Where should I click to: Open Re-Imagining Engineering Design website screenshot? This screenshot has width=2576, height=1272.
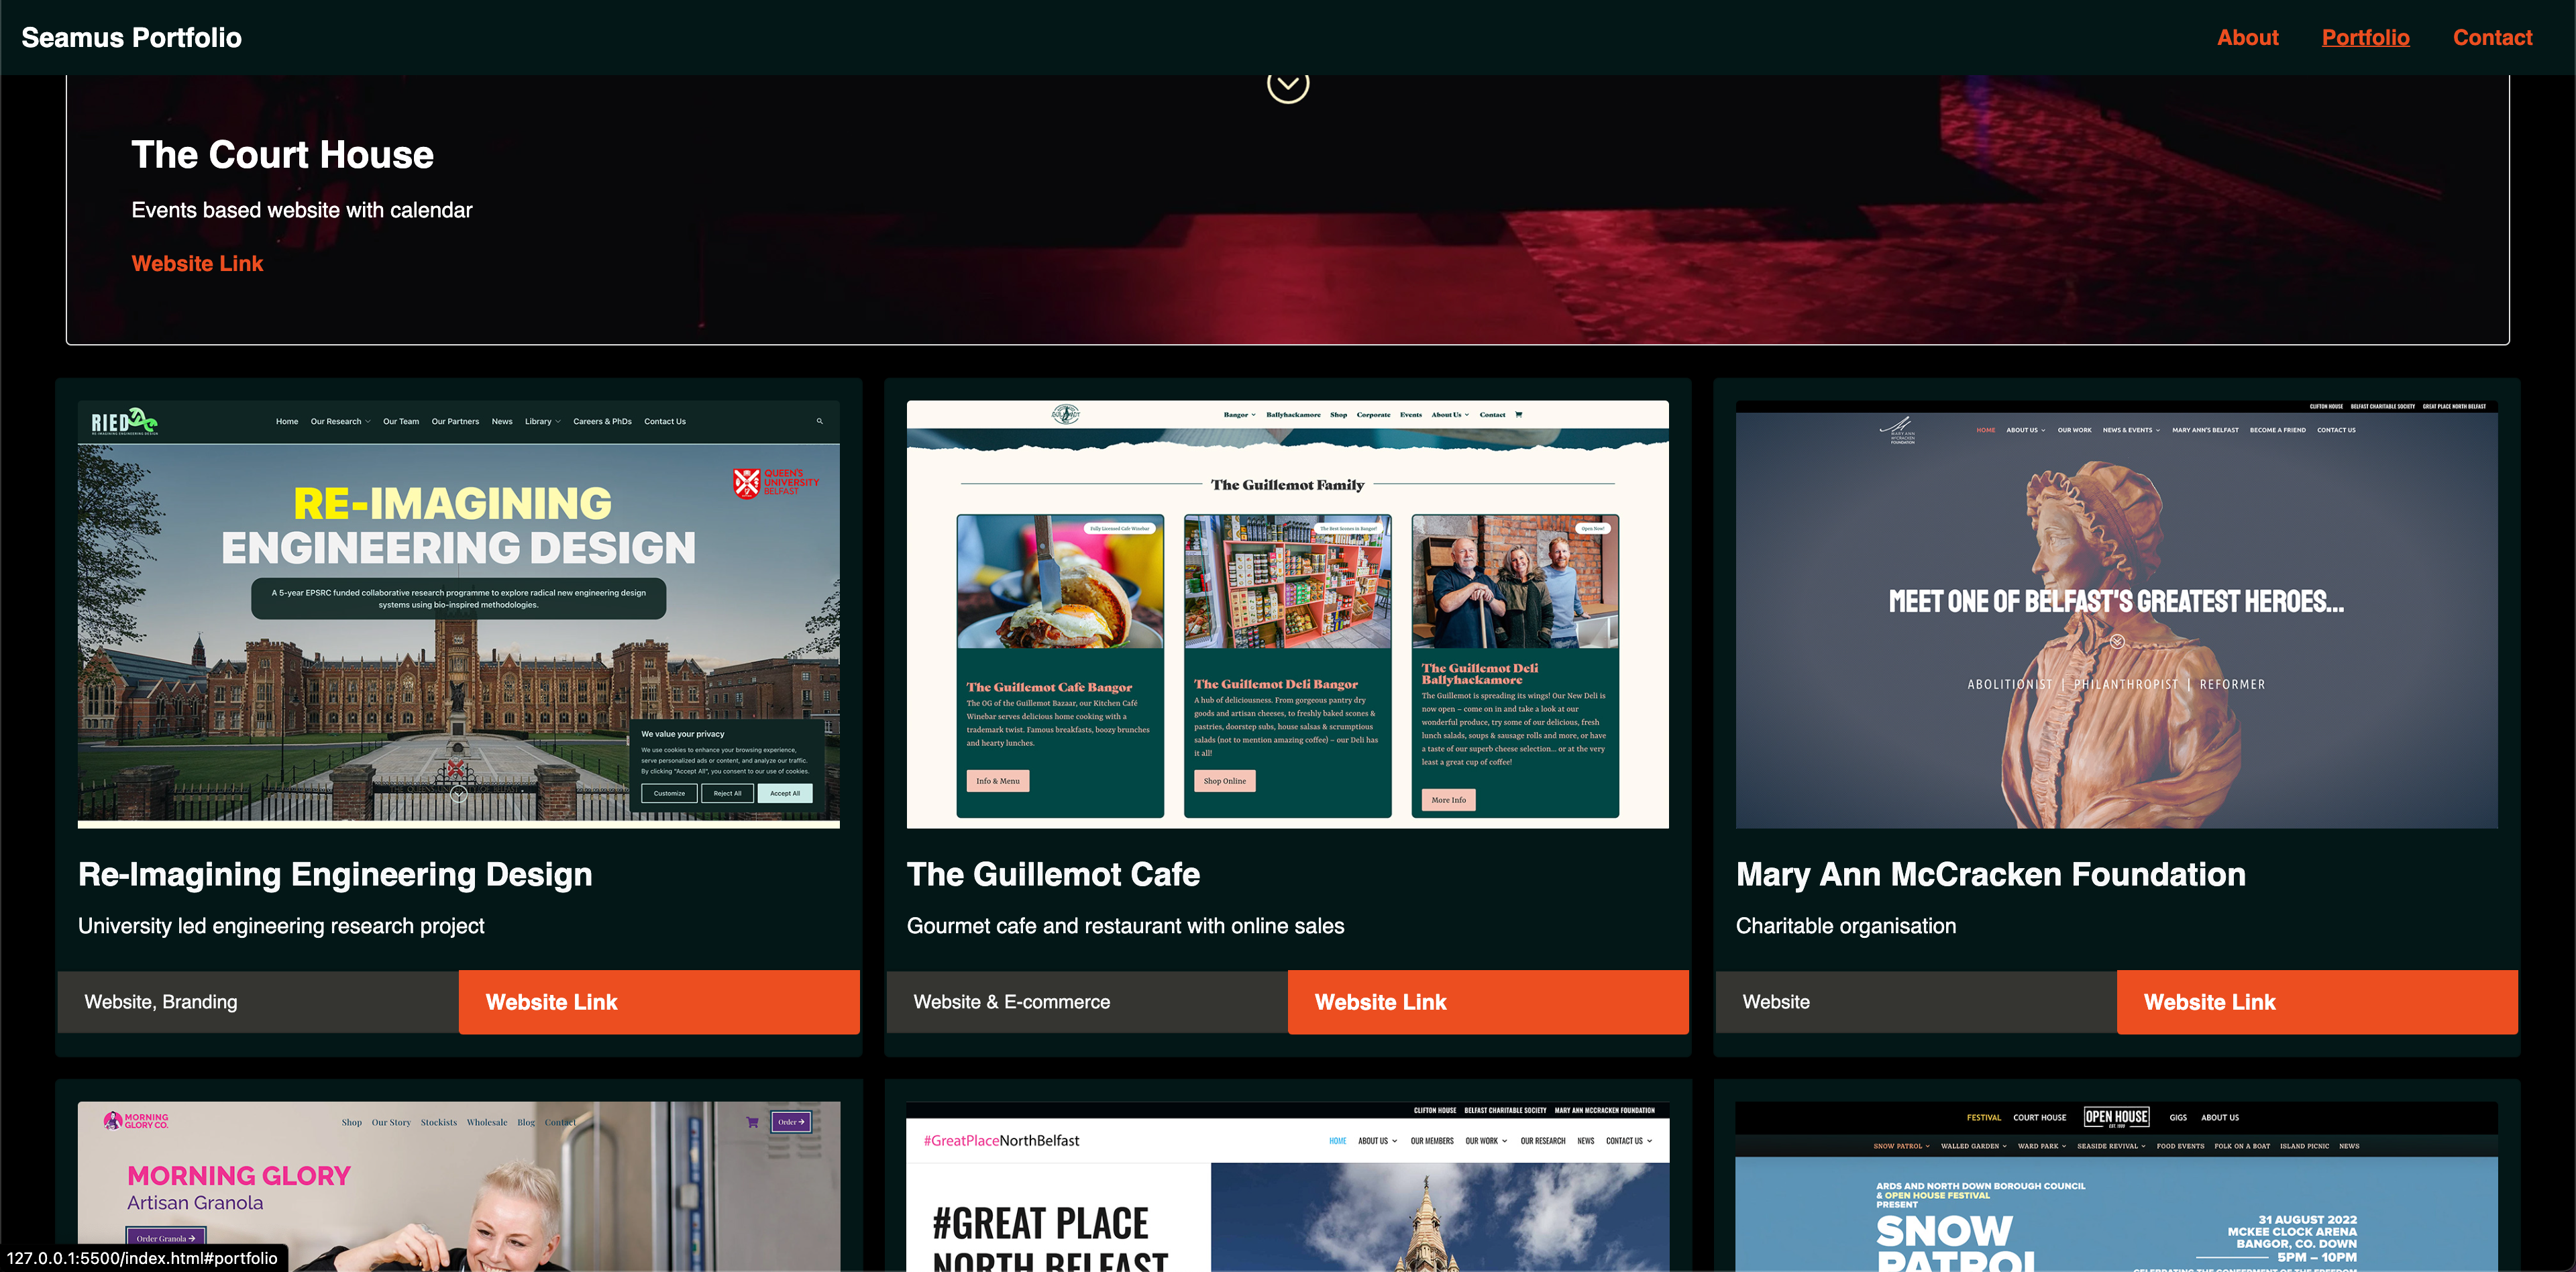(459, 614)
